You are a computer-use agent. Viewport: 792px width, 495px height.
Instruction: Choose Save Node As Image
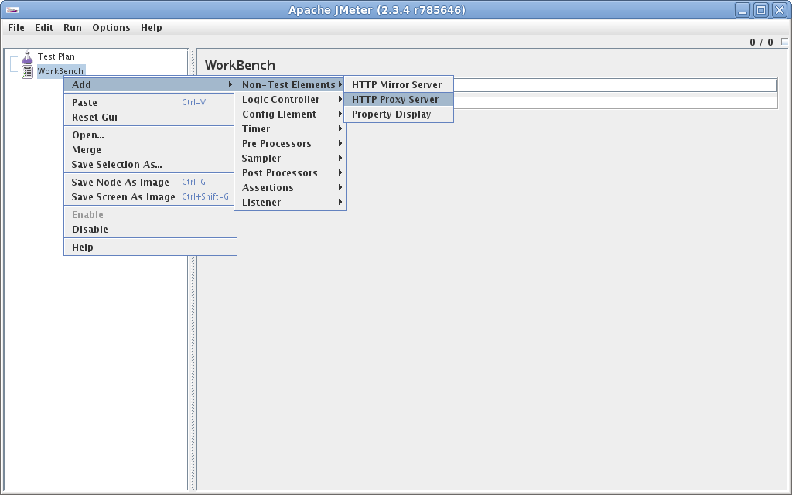(x=150, y=183)
